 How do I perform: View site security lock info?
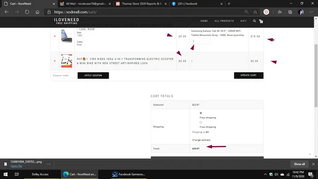tap(49, 12)
